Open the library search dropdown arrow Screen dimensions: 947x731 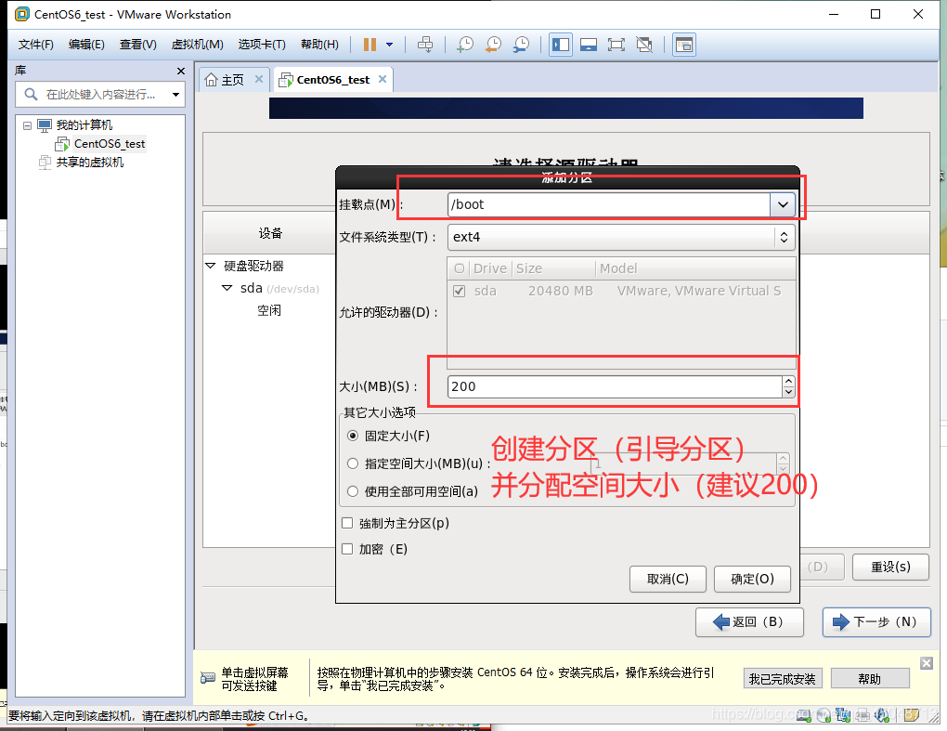click(x=175, y=94)
